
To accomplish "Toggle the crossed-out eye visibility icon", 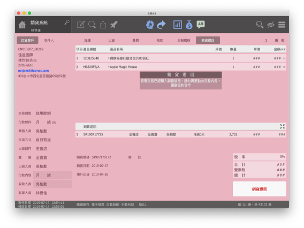I will (x=271, y=25).
